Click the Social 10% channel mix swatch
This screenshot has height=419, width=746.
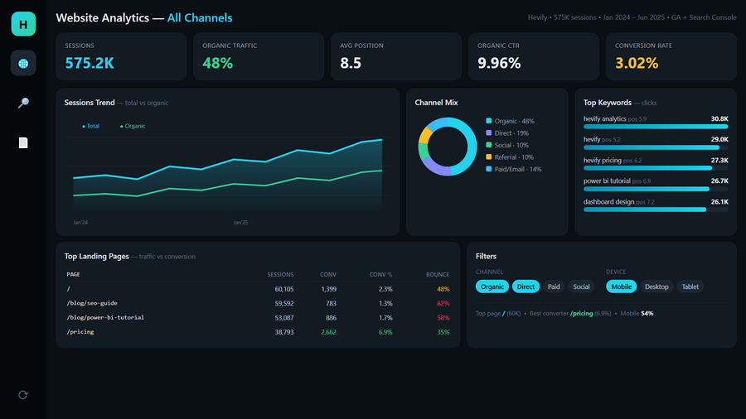(488, 145)
